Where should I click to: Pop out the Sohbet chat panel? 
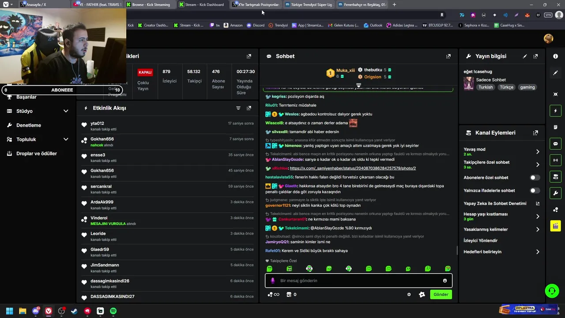[448, 56]
